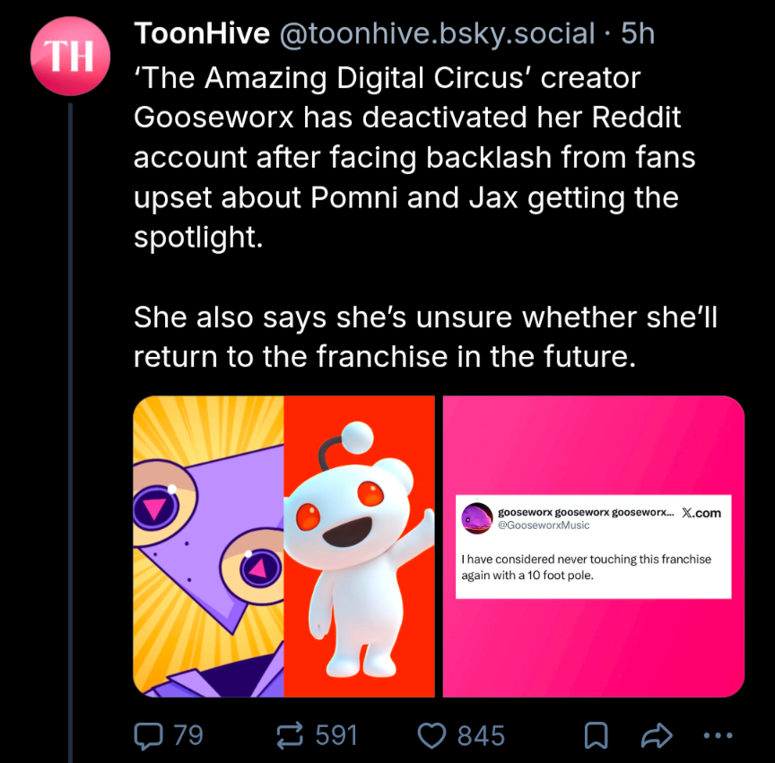Click the purple character artwork panel

click(x=208, y=546)
